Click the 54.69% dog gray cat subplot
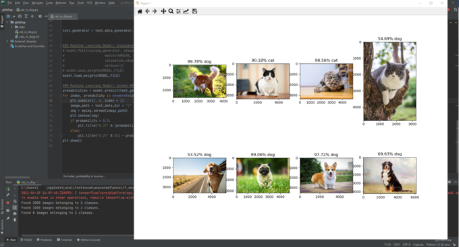The width and height of the screenshot is (459, 247). (x=389, y=81)
